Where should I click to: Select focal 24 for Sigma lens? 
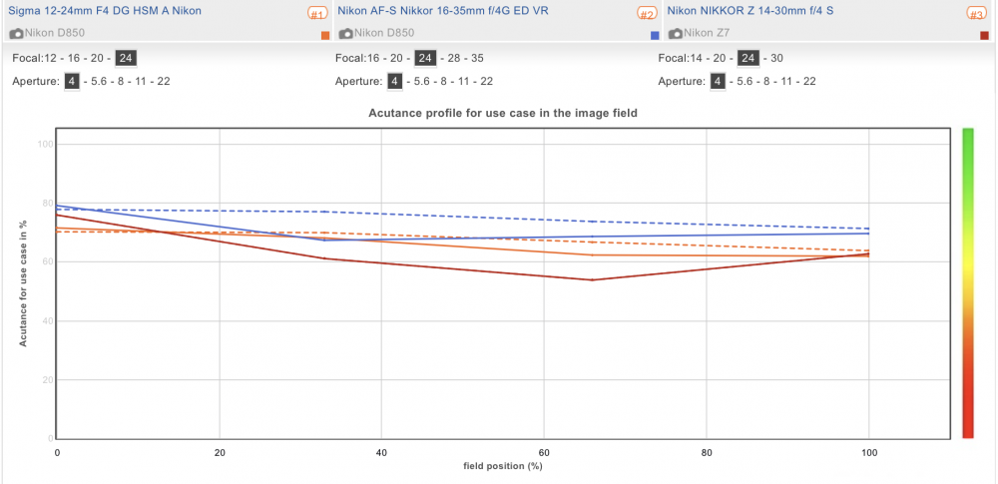point(126,59)
